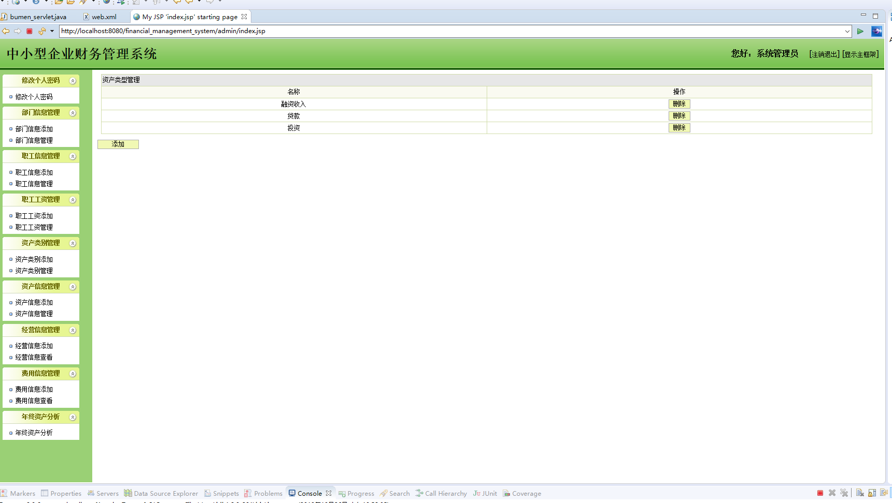Click the blue browser icon beside Go
Image resolution: width=892 pixels, height=503 pixels.
coord(876,31)
